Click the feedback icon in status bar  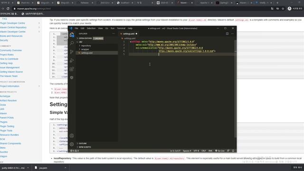(228, 151)
